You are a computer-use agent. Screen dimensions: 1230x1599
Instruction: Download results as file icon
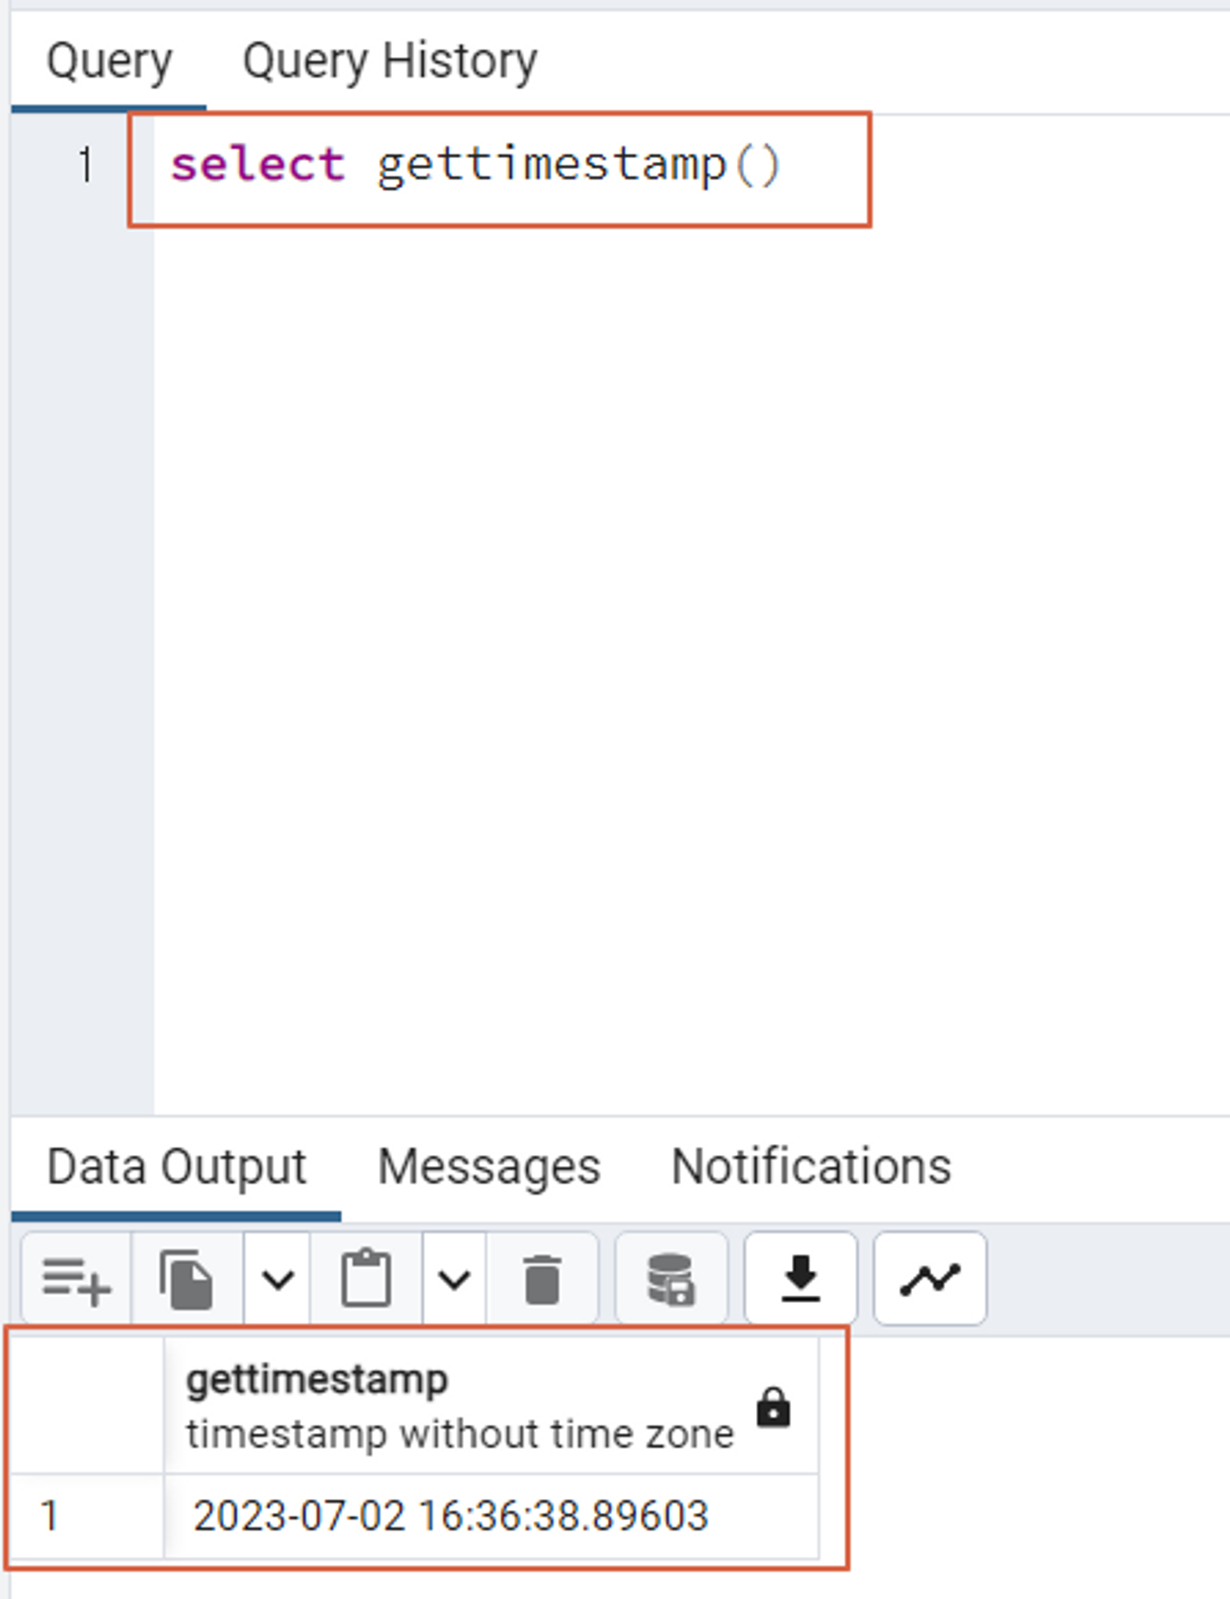tap(800, 1279)
